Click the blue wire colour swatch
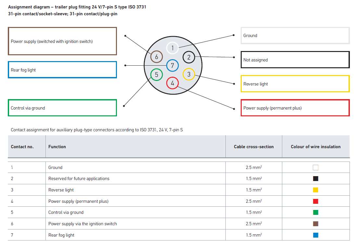The width and height of the screenshot is (357, 247). [315, 235]
